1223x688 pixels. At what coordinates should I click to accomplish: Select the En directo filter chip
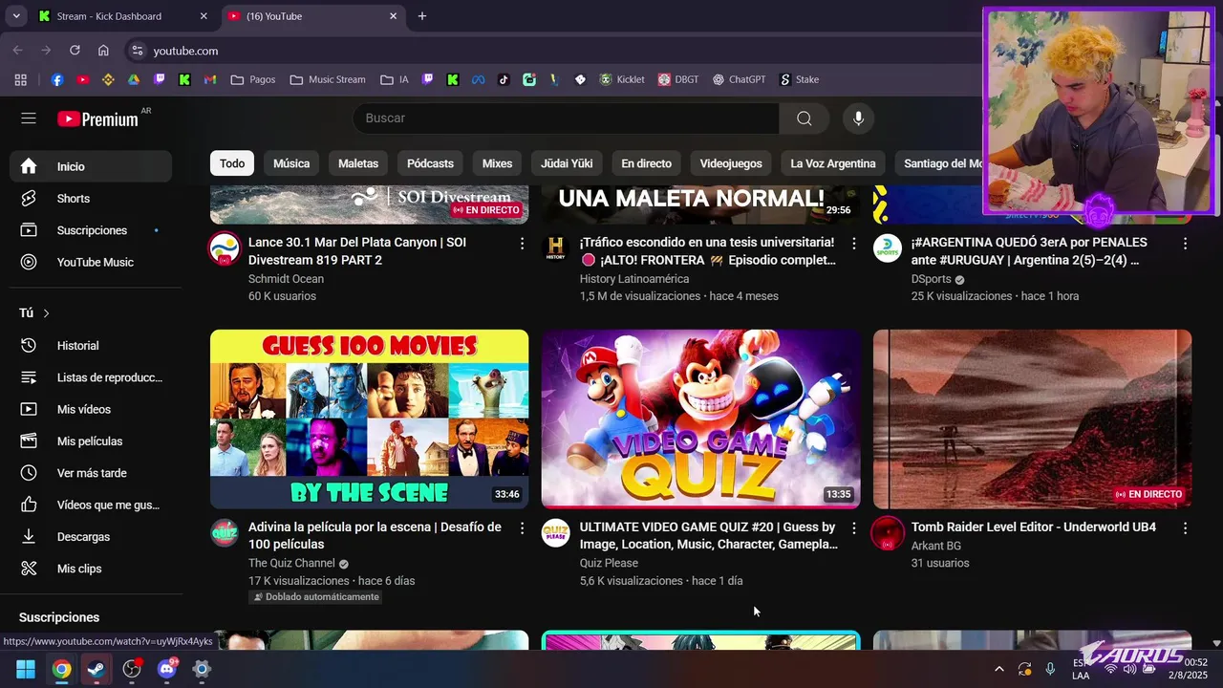point(646,163)
